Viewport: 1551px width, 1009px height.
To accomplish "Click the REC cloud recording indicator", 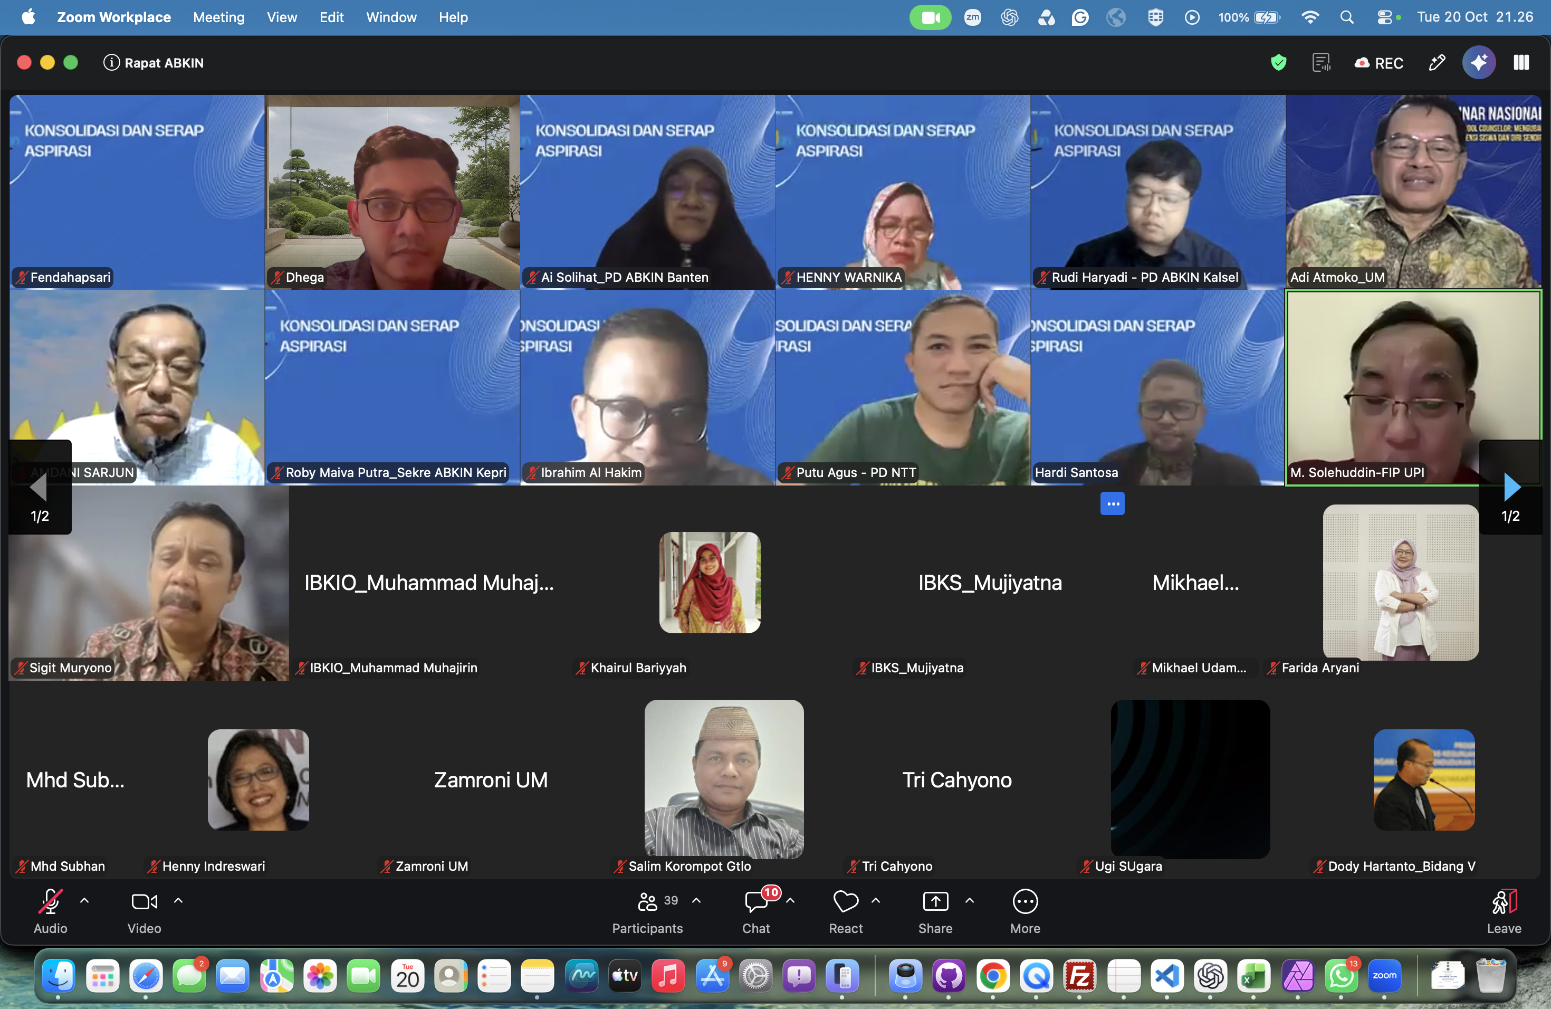I will 1379,63.
